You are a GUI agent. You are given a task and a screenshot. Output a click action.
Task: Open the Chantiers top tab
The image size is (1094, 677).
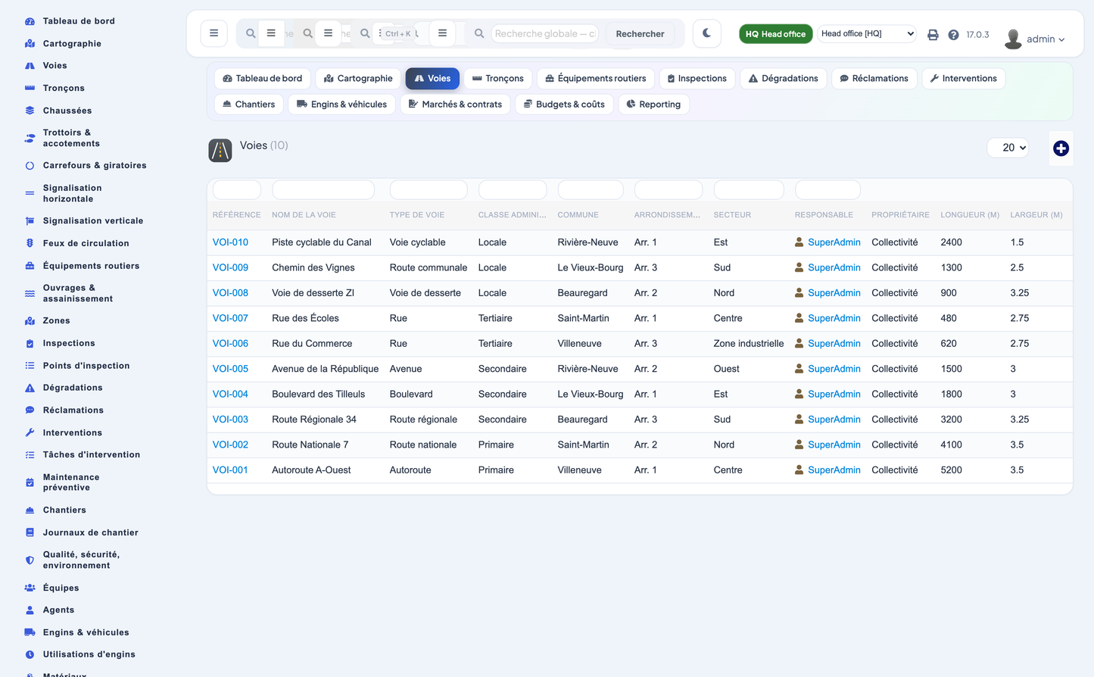(x=248, y=105)
